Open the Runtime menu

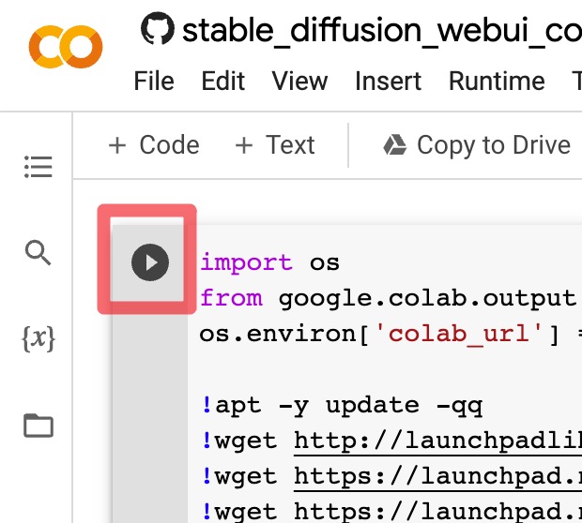pyautogui.click(x=497, y=81)
